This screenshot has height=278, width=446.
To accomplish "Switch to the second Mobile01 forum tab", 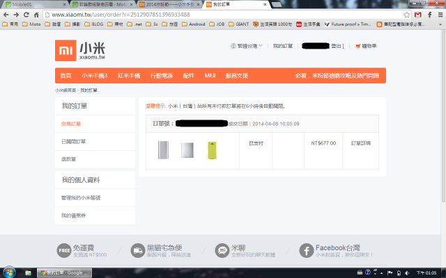I will coord(101,5).
